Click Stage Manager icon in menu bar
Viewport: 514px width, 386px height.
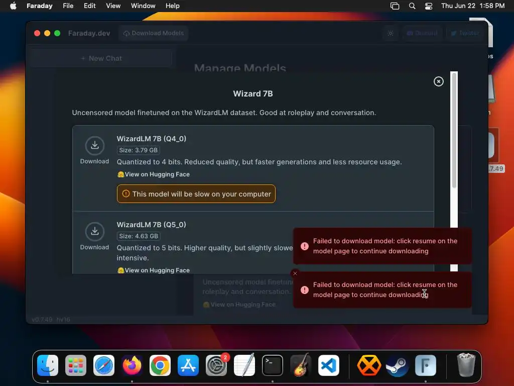coord(395,6)
